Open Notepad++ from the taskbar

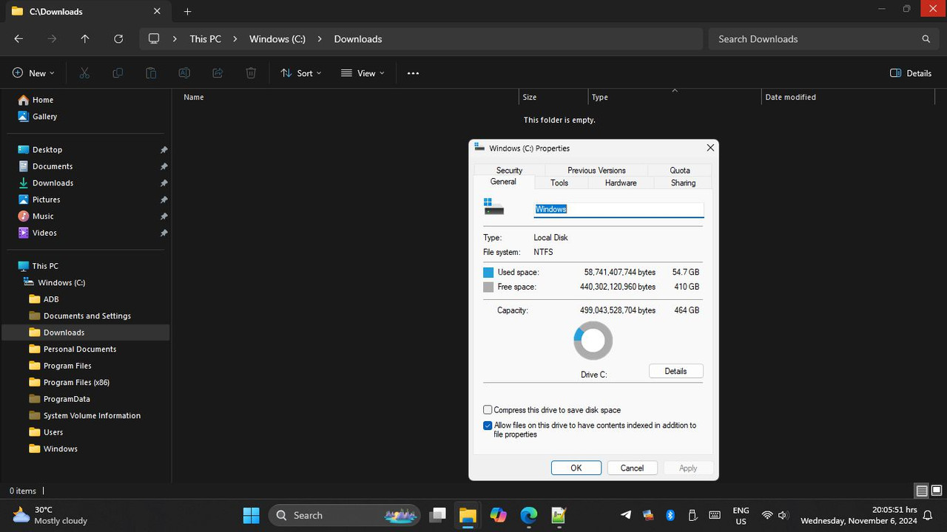tap(559, 515)
